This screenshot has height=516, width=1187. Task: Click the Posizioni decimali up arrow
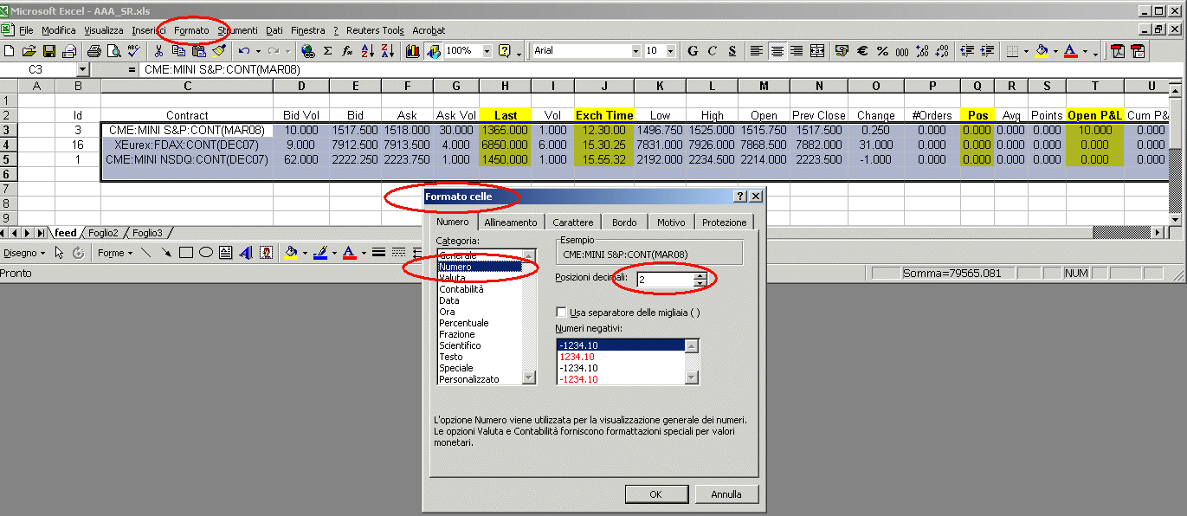click(700, 275)
